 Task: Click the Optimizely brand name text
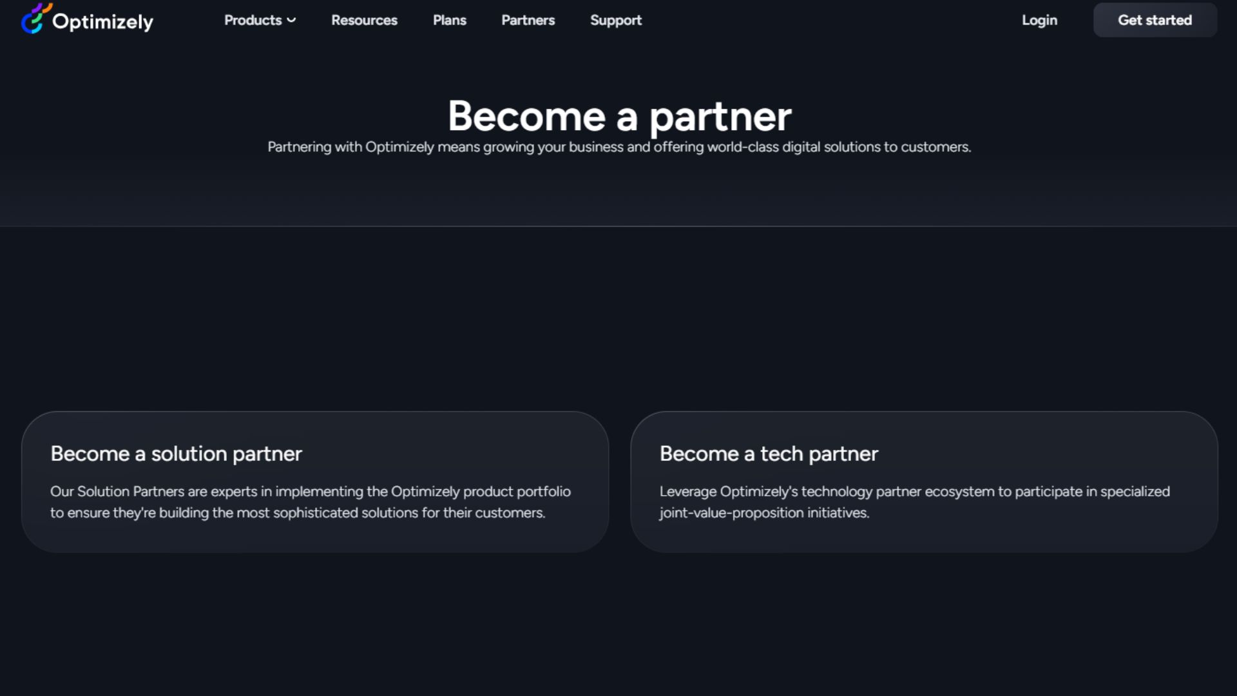(x=104, y=20)
